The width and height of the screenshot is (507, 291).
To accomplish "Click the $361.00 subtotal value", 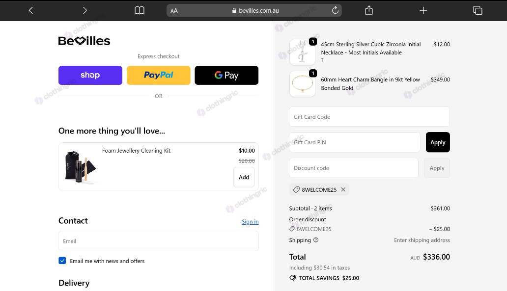I will tap(440, 209).
